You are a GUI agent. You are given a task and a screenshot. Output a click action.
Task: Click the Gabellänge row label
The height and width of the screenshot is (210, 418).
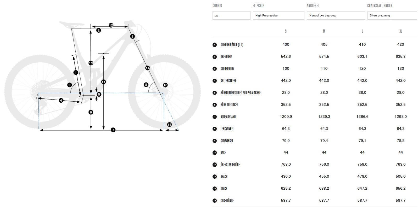pyautogui.click(x=227, y=201)
